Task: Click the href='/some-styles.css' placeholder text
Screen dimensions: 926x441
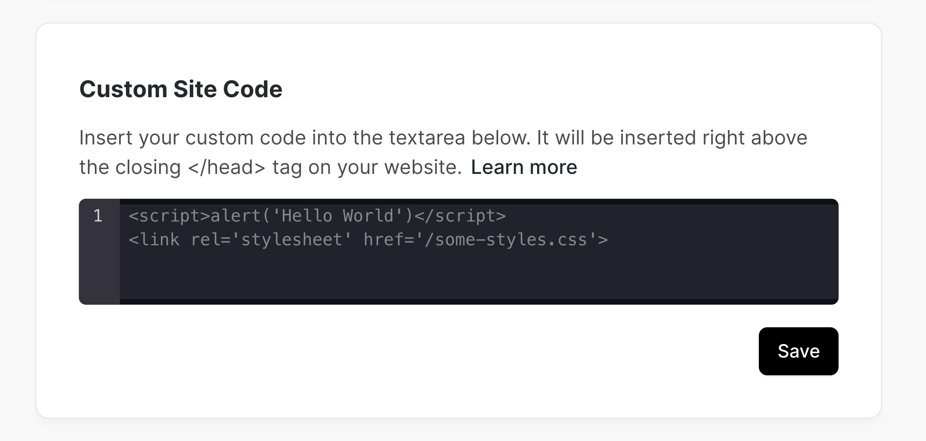Action: point(485,240)
